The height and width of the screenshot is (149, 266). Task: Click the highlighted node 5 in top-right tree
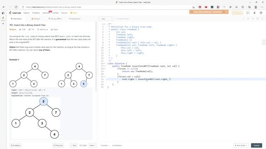click(84, 84)
